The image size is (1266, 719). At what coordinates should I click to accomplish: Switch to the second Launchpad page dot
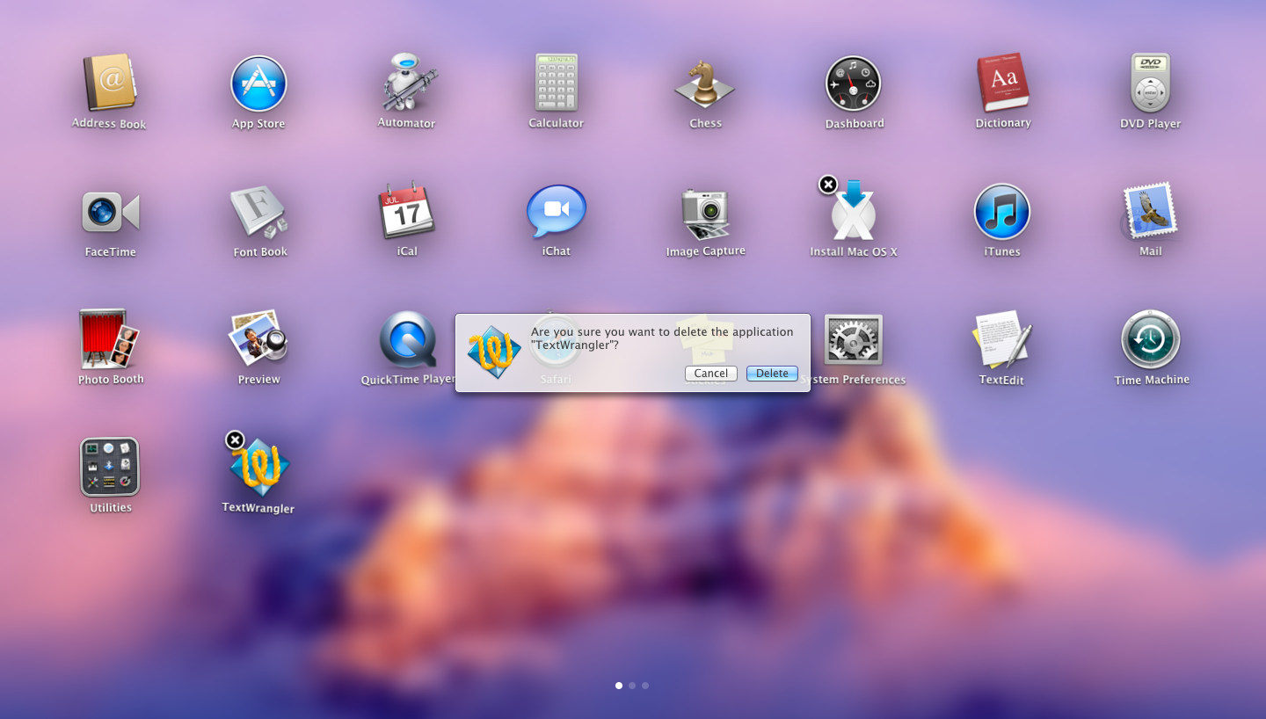632,686
